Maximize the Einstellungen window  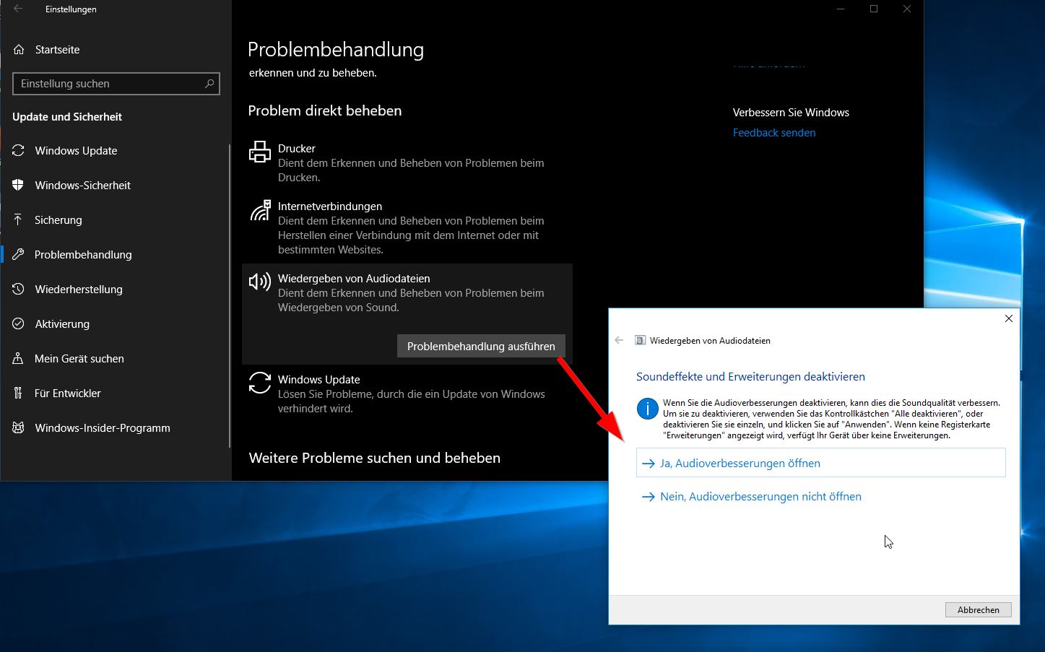tap(874, 9)
